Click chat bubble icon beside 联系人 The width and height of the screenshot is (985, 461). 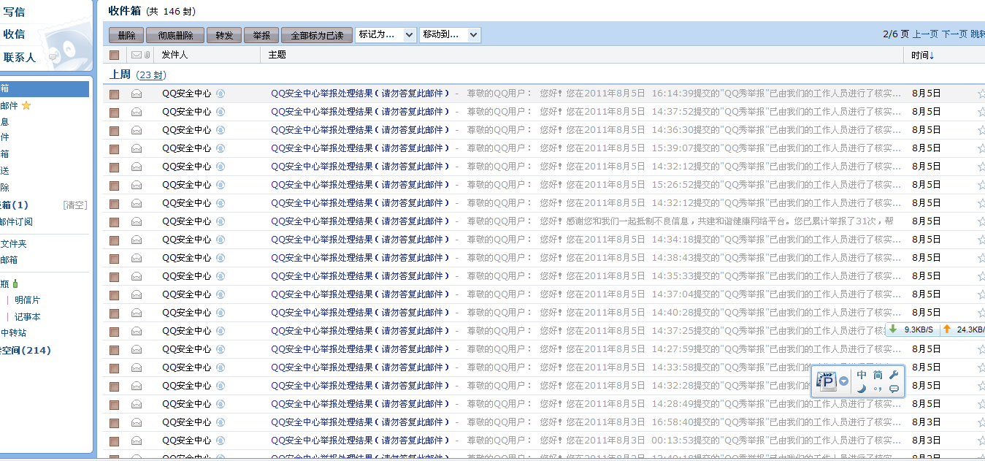click(53, 57)
